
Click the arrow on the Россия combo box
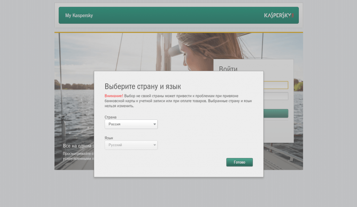154,124
